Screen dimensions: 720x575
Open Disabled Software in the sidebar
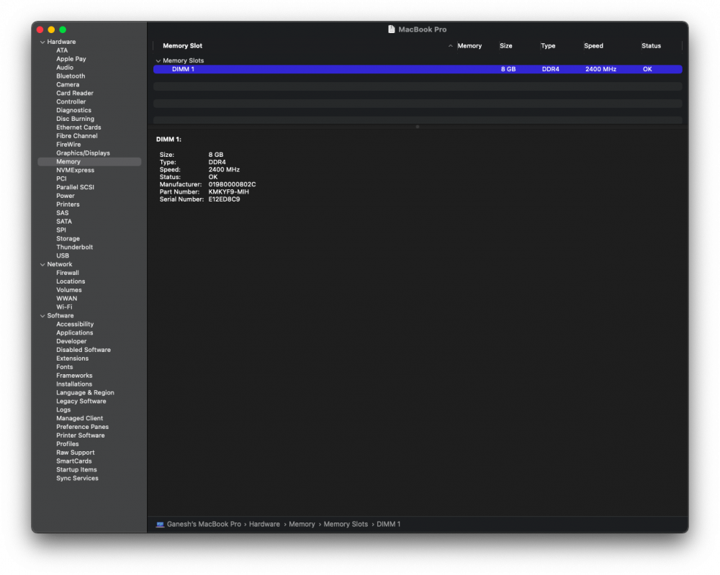(84, 350)
